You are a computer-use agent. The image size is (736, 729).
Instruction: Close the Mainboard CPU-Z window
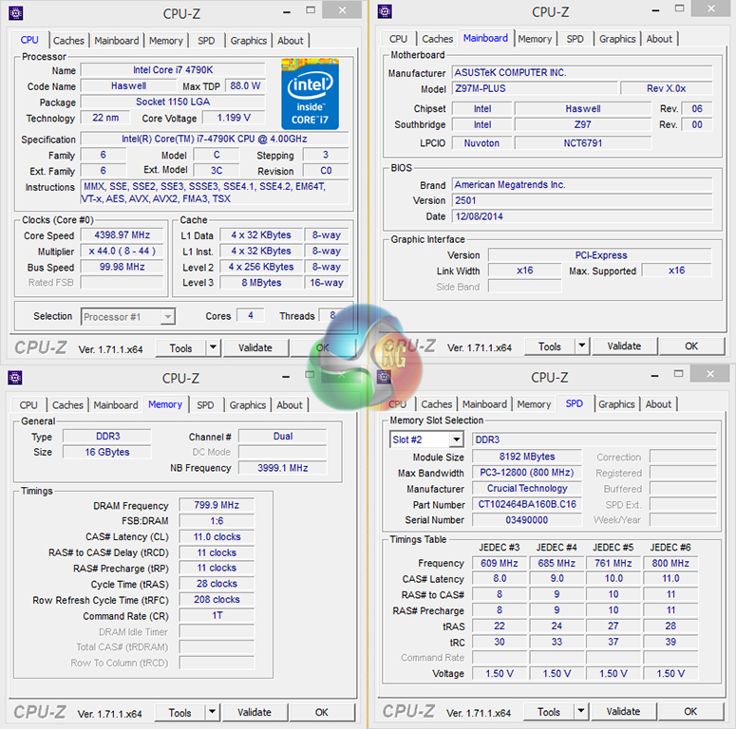(x=710, y=9)
